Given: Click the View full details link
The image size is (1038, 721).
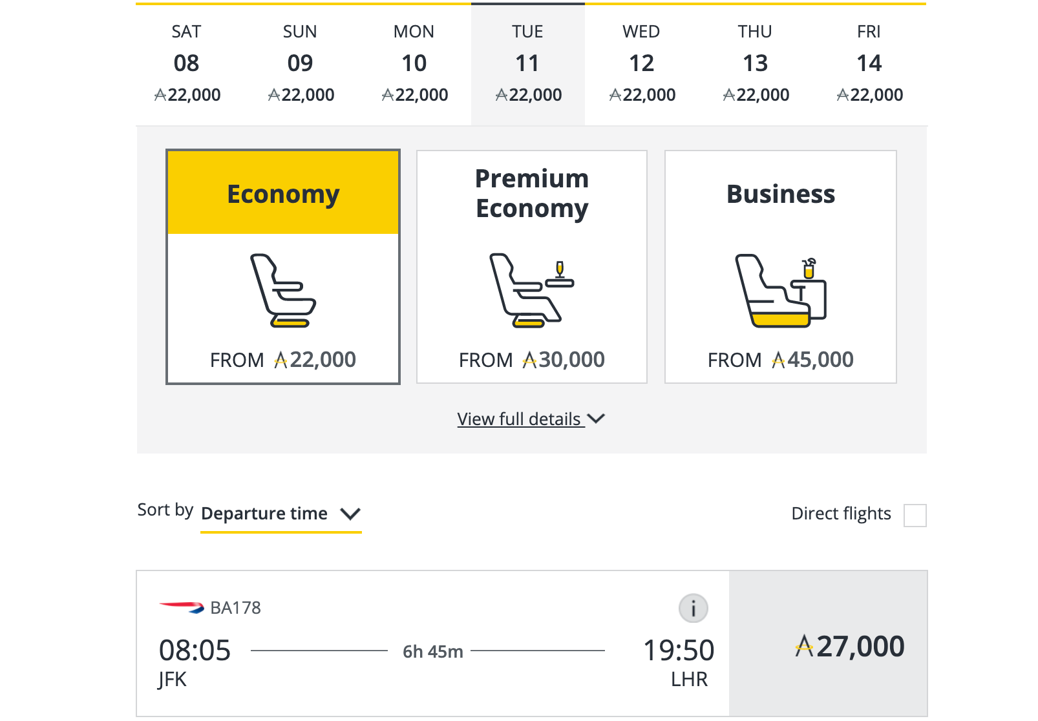Looking at the screenshot, I should click(x=519, y=419).
